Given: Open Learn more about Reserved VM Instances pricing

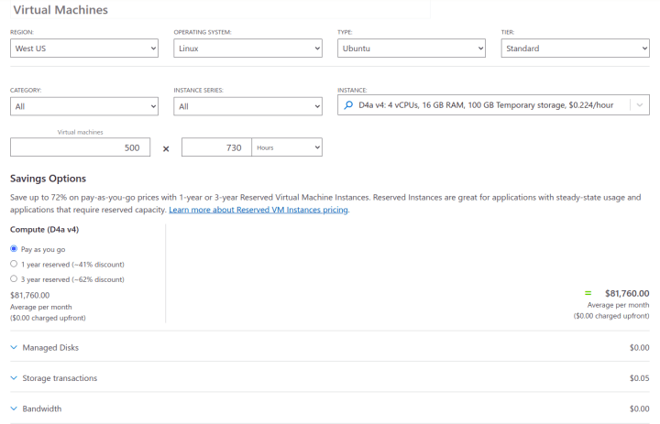Looking at the screenshot, I should pos(258,210).
